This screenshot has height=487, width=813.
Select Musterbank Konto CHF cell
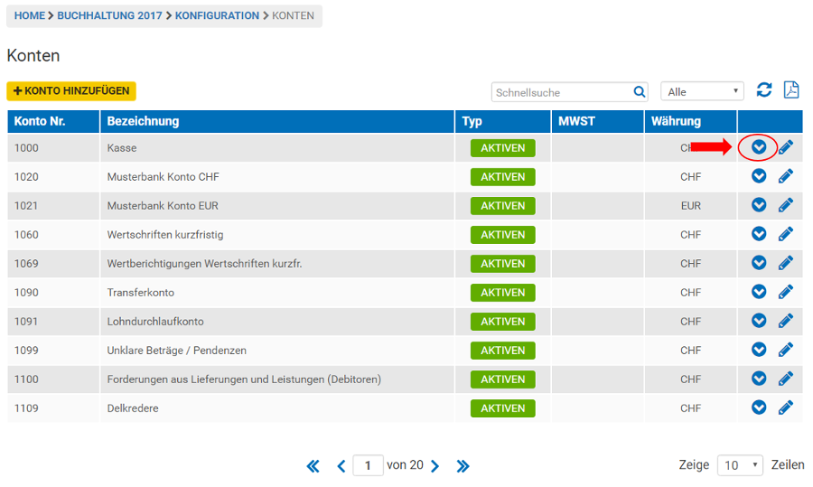277,177
